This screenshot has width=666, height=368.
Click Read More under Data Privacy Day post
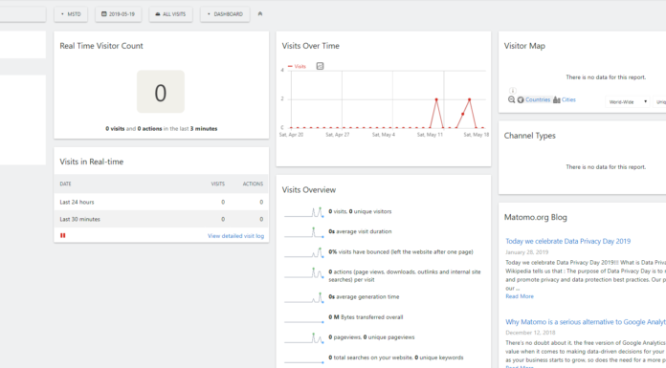pos(520,296)
